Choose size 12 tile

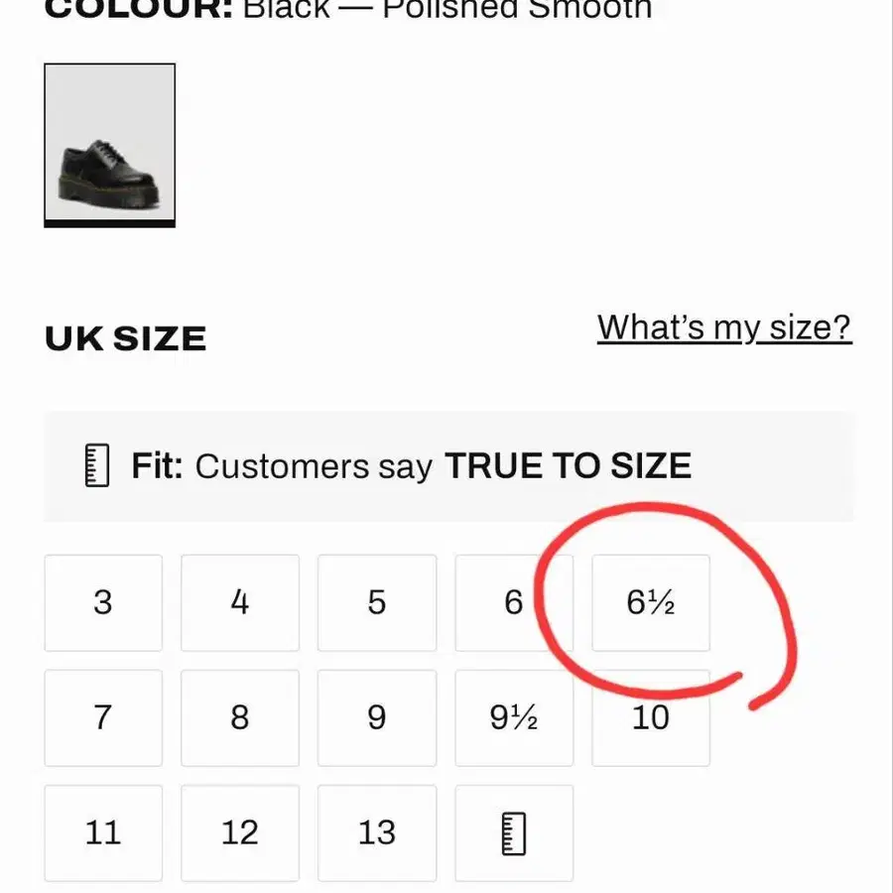[240, 832]
